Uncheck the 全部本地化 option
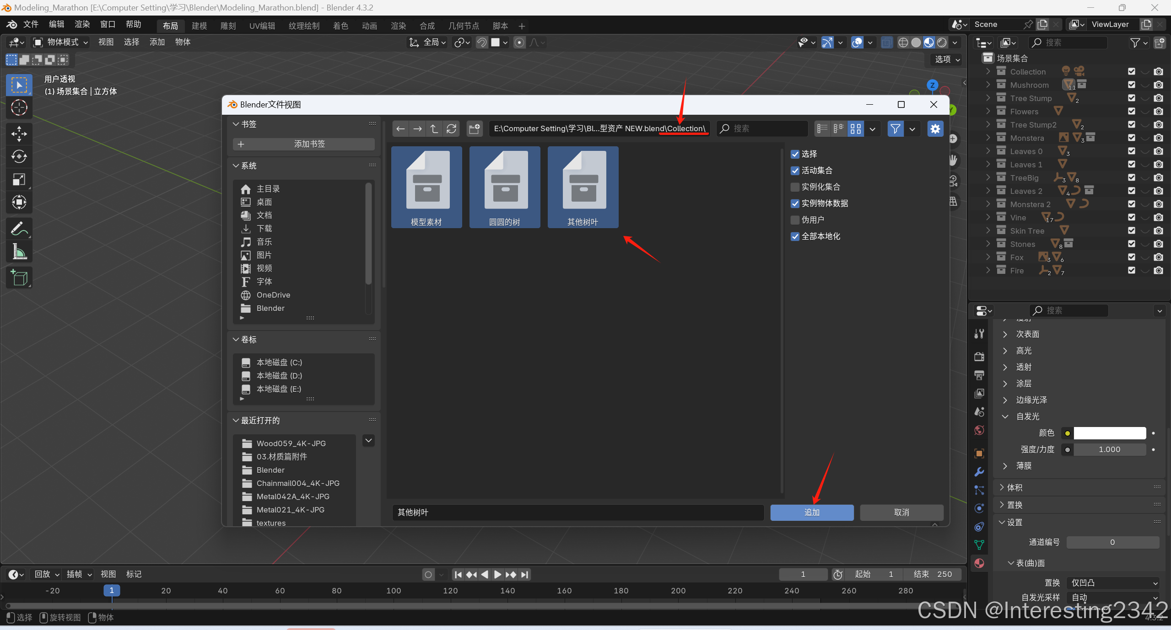 click(795, 236)
